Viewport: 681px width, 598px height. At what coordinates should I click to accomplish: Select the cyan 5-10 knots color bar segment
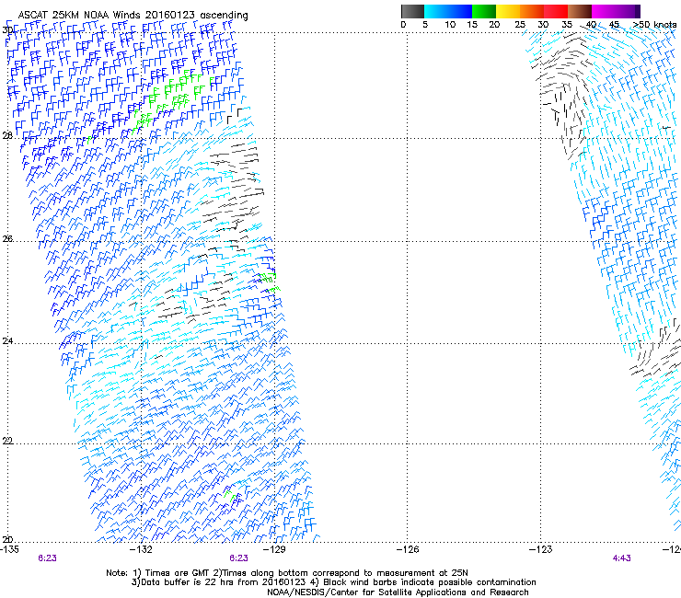pos(436,11)
